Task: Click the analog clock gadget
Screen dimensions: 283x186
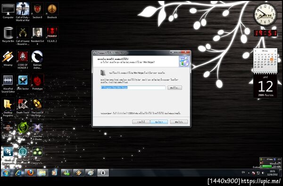Action: click(x=265, y=15)
